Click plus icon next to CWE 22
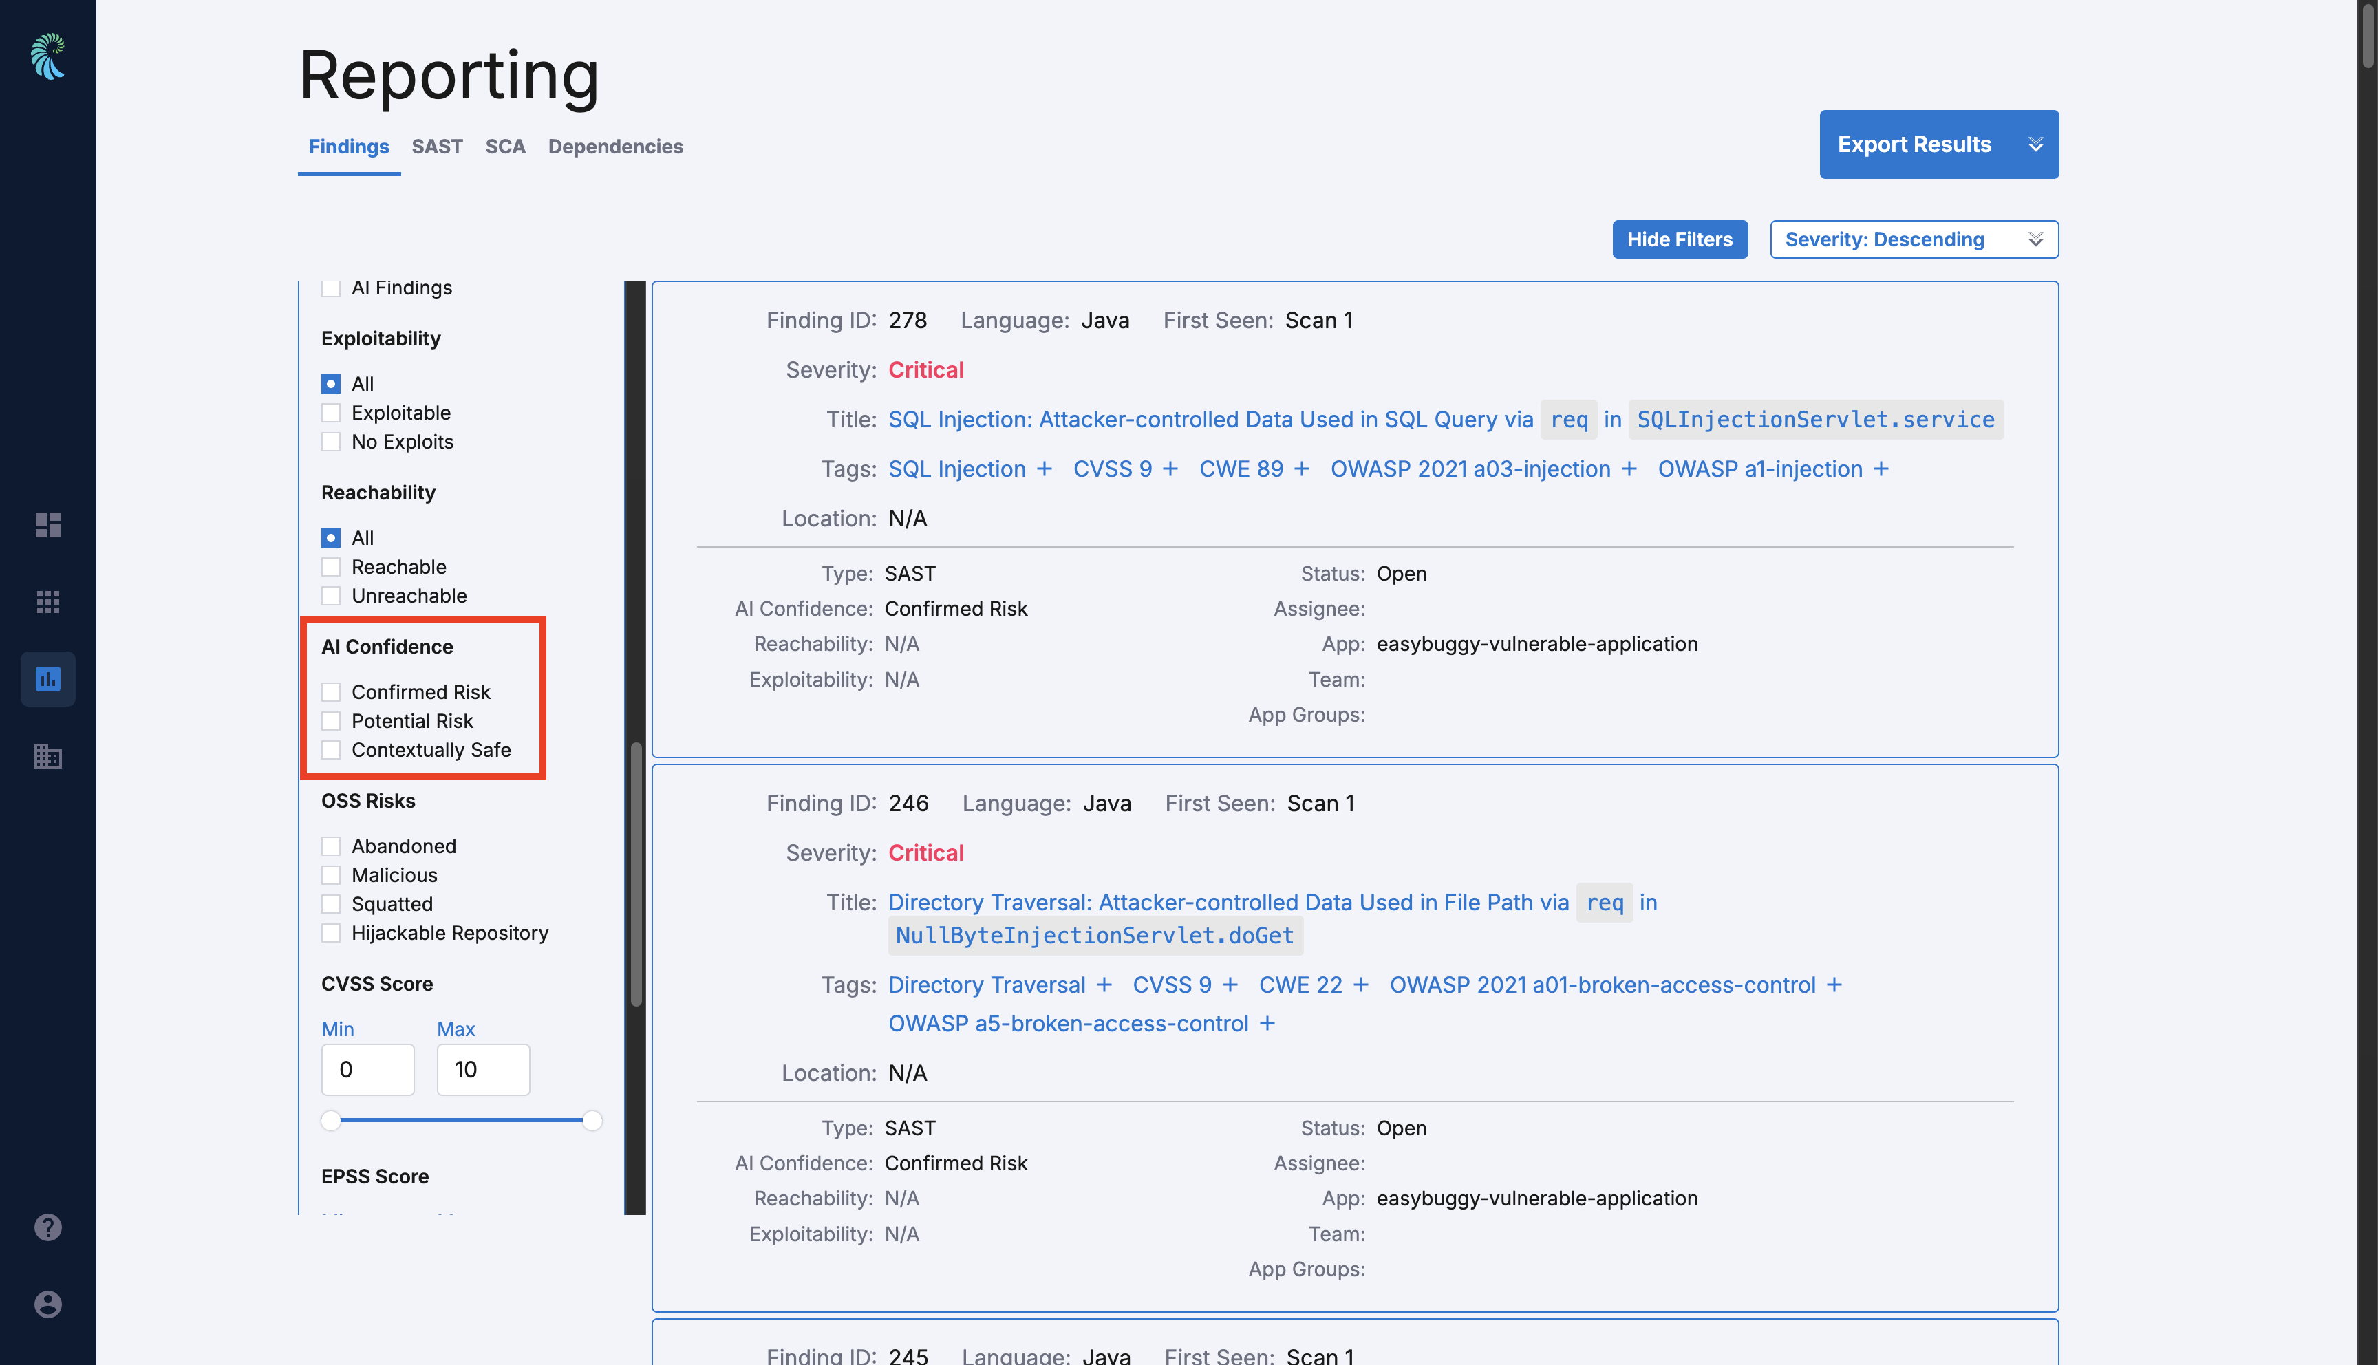2378x1365 pixels. [x=1361, y=985]
